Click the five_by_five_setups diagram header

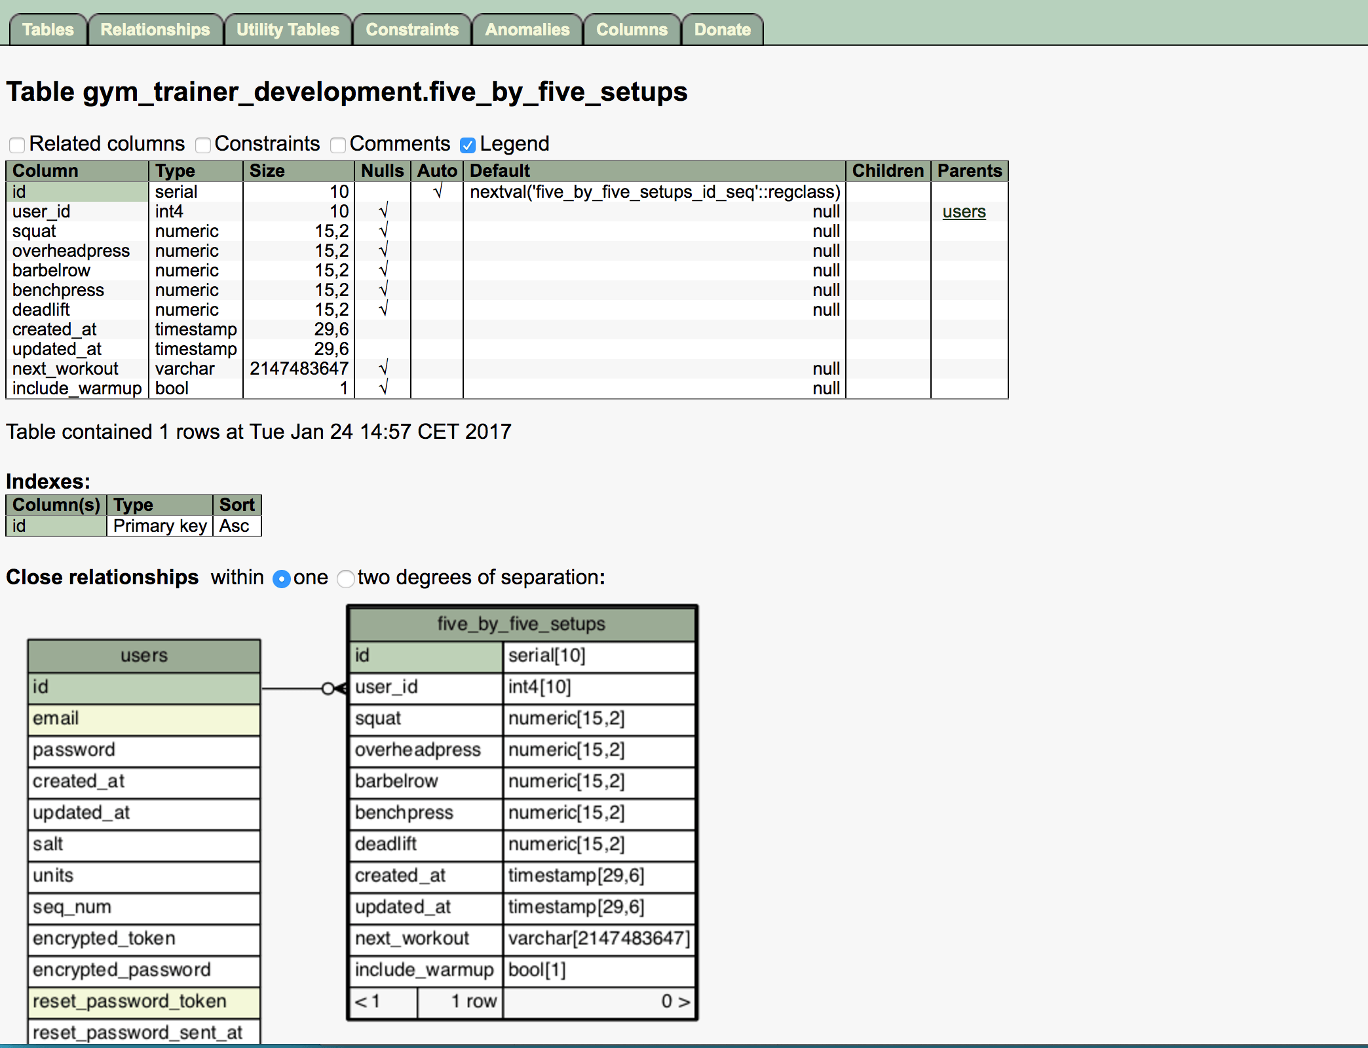coord(522,624)
